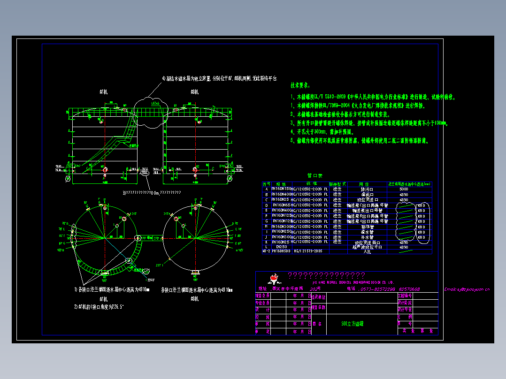Select the 'PN16DN65' spec cell in row D
Image resolution: width=506 pixels, height=379 pixels.
point(282,205)
